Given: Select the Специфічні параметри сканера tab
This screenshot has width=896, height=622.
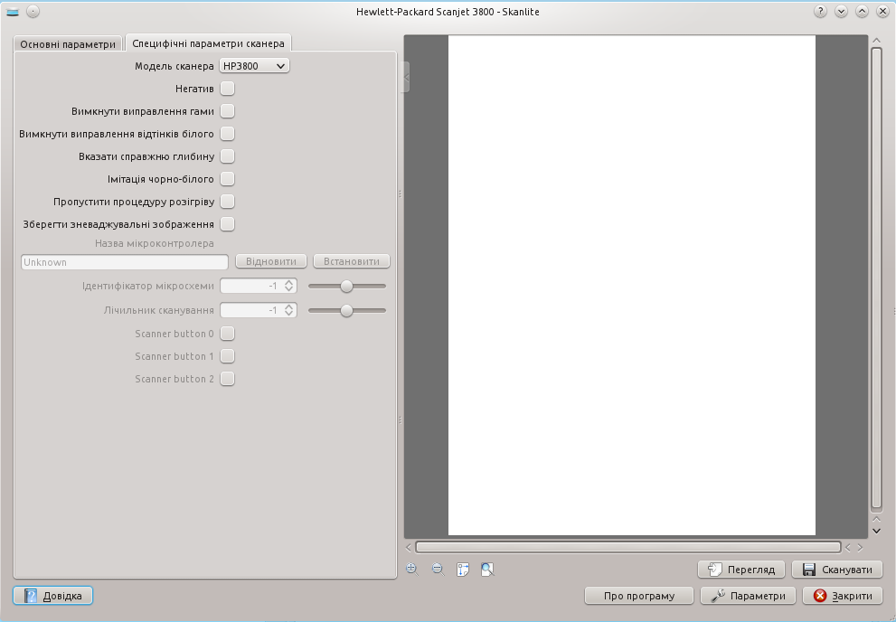Looking at the screenshot, I should point(208,43).
